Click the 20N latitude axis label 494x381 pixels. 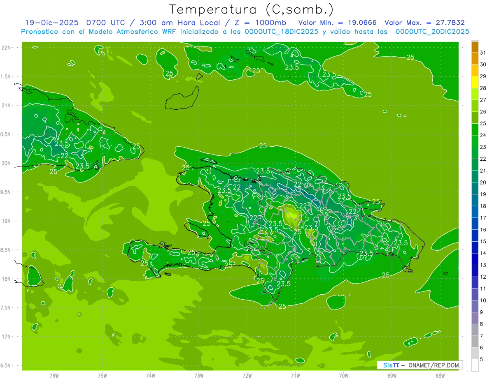[6, 163]
